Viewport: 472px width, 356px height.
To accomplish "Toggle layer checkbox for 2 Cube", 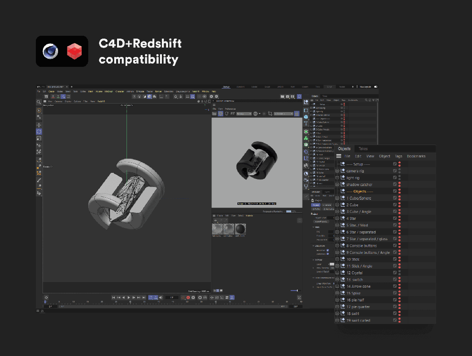I will 395,205.
